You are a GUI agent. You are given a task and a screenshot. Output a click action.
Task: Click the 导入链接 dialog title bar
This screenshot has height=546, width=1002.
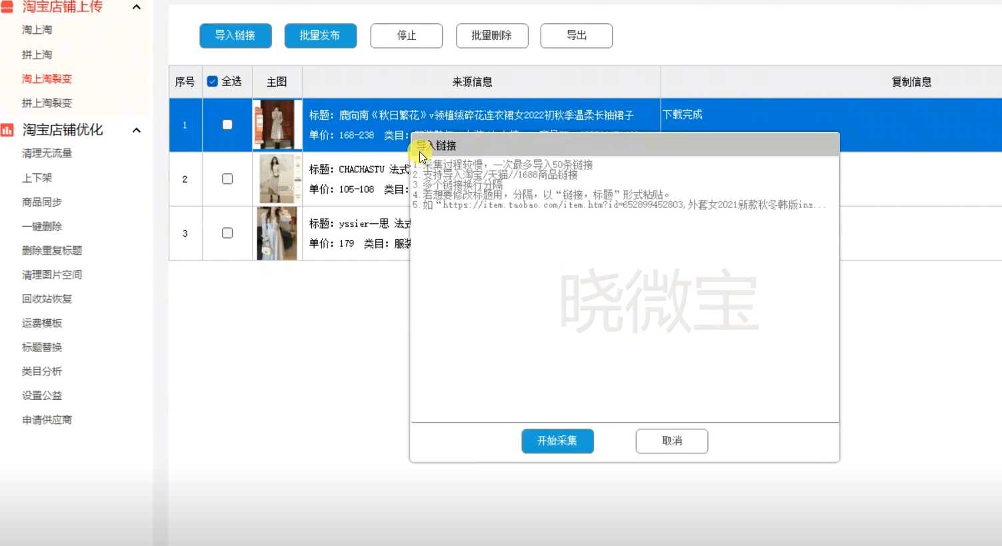click(625, 145)
